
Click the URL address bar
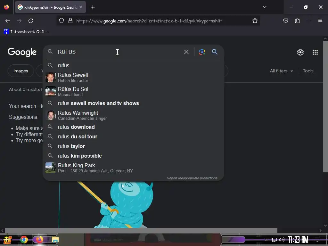159,21
